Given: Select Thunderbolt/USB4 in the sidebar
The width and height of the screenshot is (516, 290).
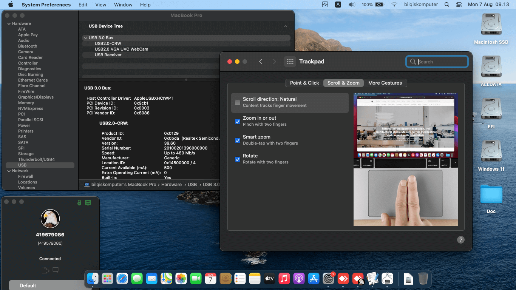Looking at the screenshot, I should coord(36,159).
